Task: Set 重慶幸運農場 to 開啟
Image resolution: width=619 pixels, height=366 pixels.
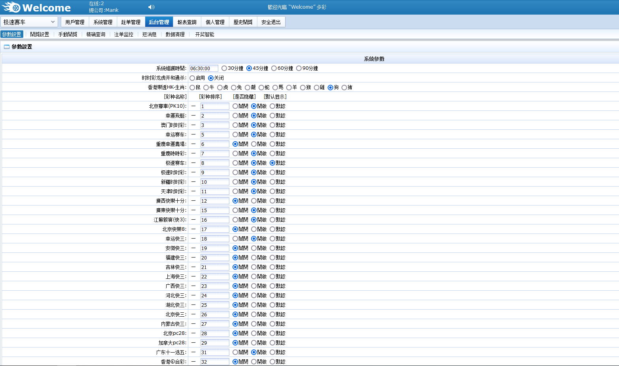Action: coord(254,144)
